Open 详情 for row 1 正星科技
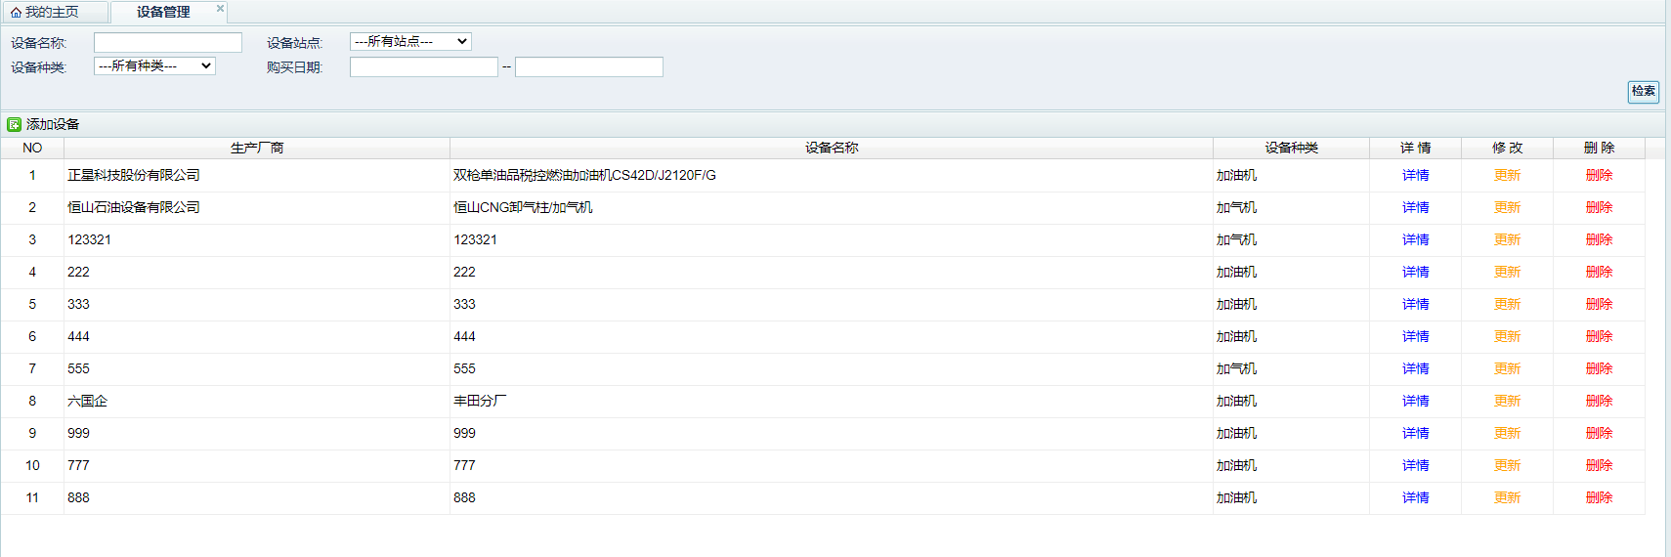 1415,176
